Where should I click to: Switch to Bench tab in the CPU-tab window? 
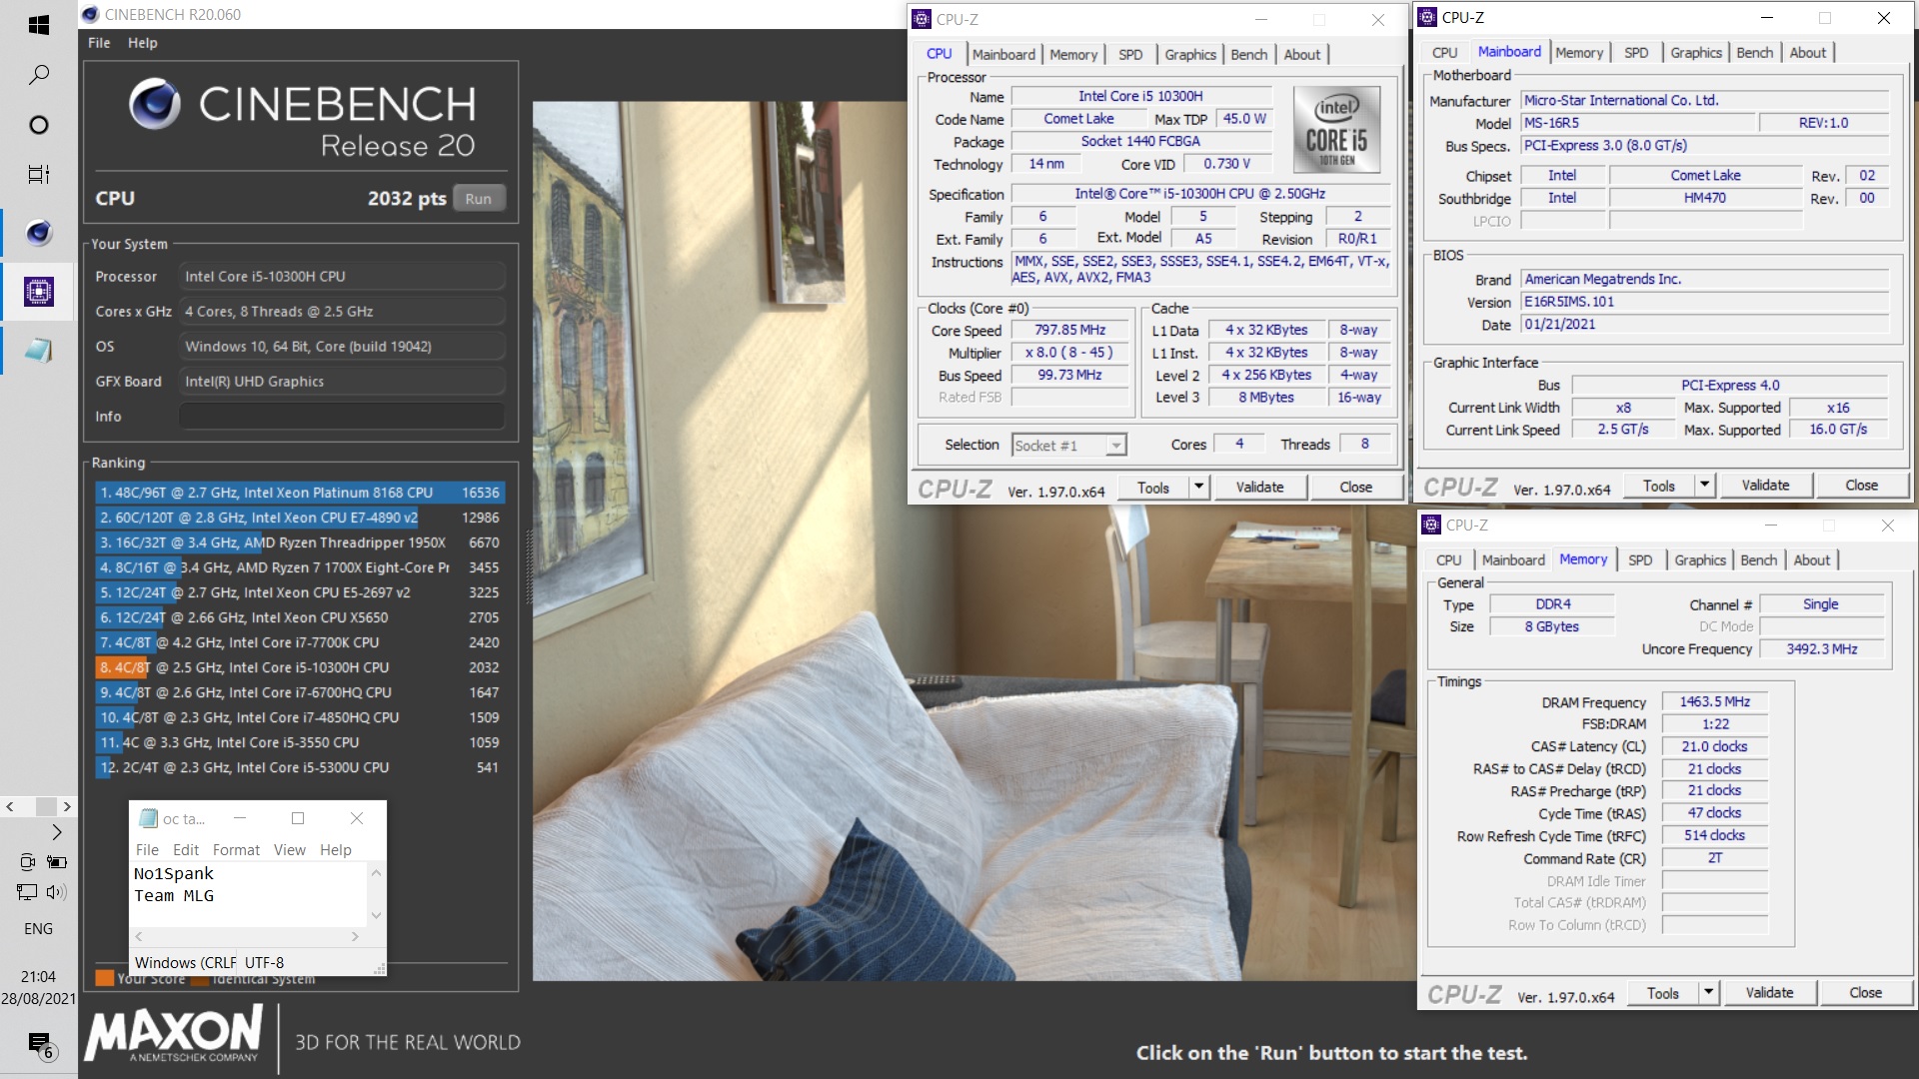(x=1248, y=55)
